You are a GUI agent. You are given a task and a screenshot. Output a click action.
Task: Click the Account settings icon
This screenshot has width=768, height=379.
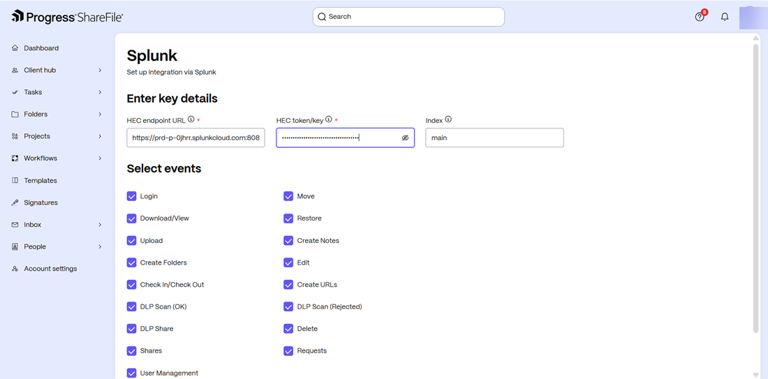[x=15, y=268]
